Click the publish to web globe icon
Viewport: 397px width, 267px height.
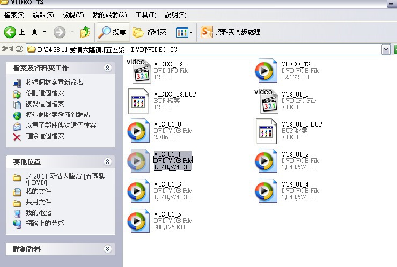click(x=17, y=115)
